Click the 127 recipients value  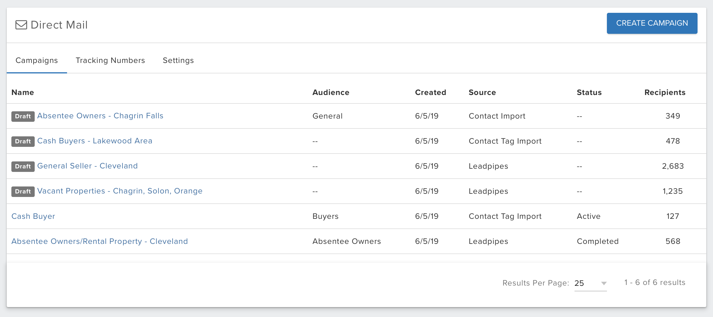pos(673,216)
